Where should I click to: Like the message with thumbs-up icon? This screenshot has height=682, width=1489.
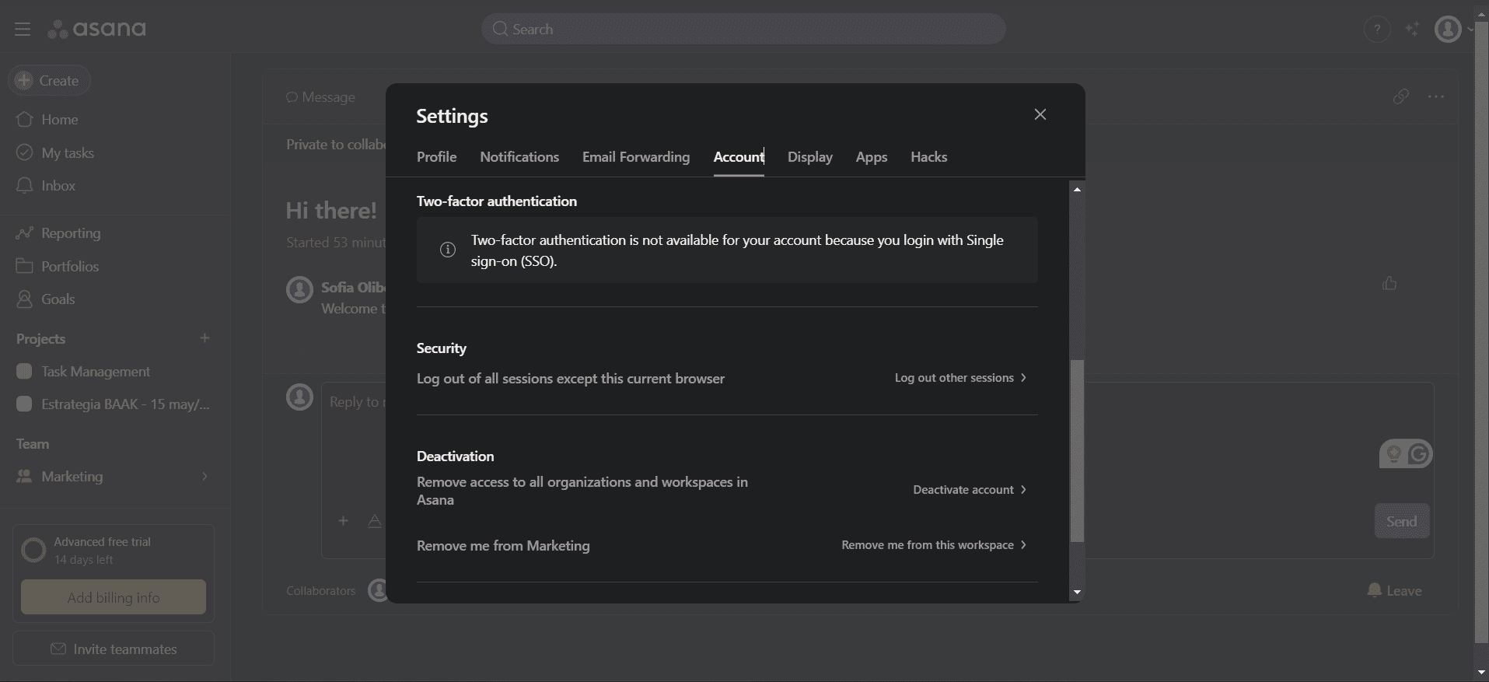pos(1389,283)
